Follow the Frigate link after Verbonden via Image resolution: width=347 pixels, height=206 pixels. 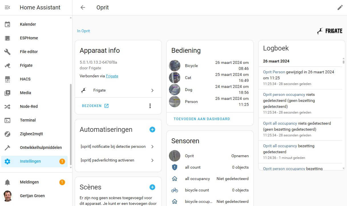pyautogui.click(x=112, y=76)
